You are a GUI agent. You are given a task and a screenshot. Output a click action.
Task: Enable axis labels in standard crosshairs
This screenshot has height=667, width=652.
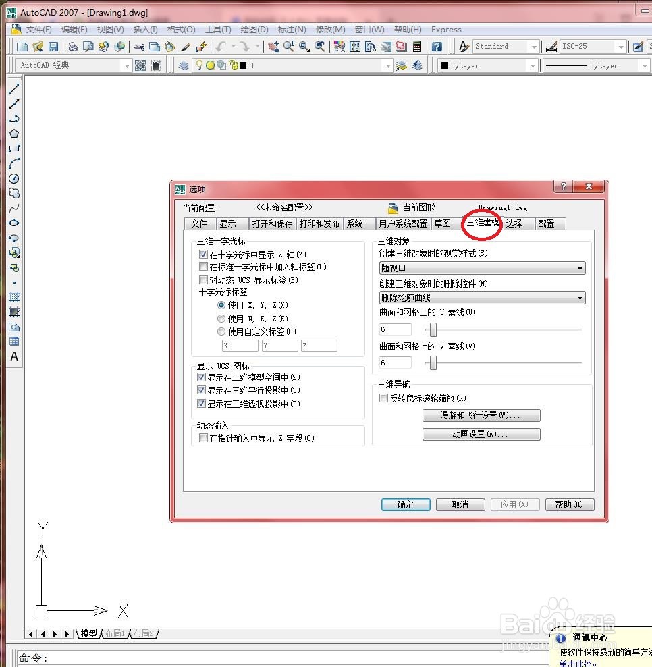click(203, 267)
